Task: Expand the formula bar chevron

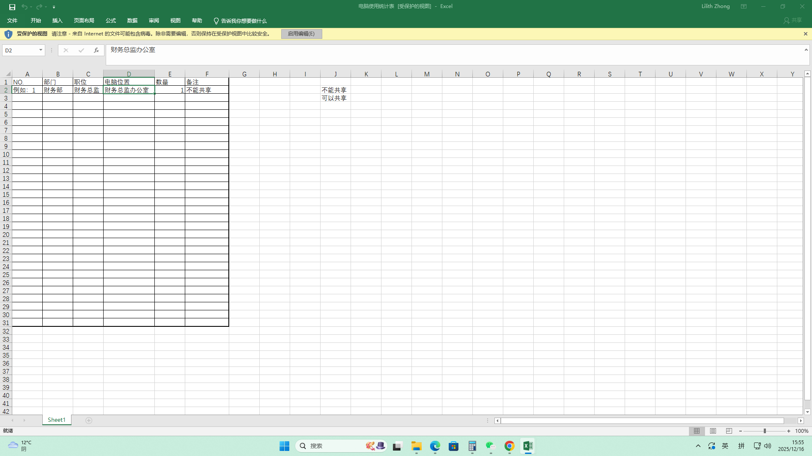Action: 806,50
